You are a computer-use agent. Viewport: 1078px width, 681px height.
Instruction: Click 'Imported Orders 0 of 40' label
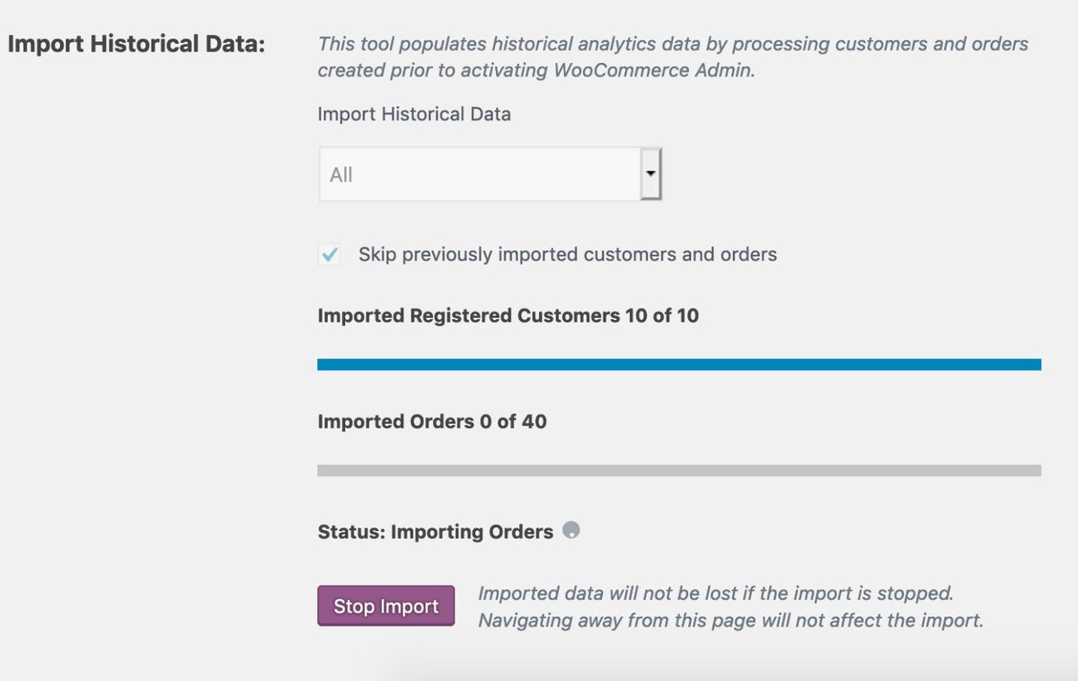[x=431, y=421]
